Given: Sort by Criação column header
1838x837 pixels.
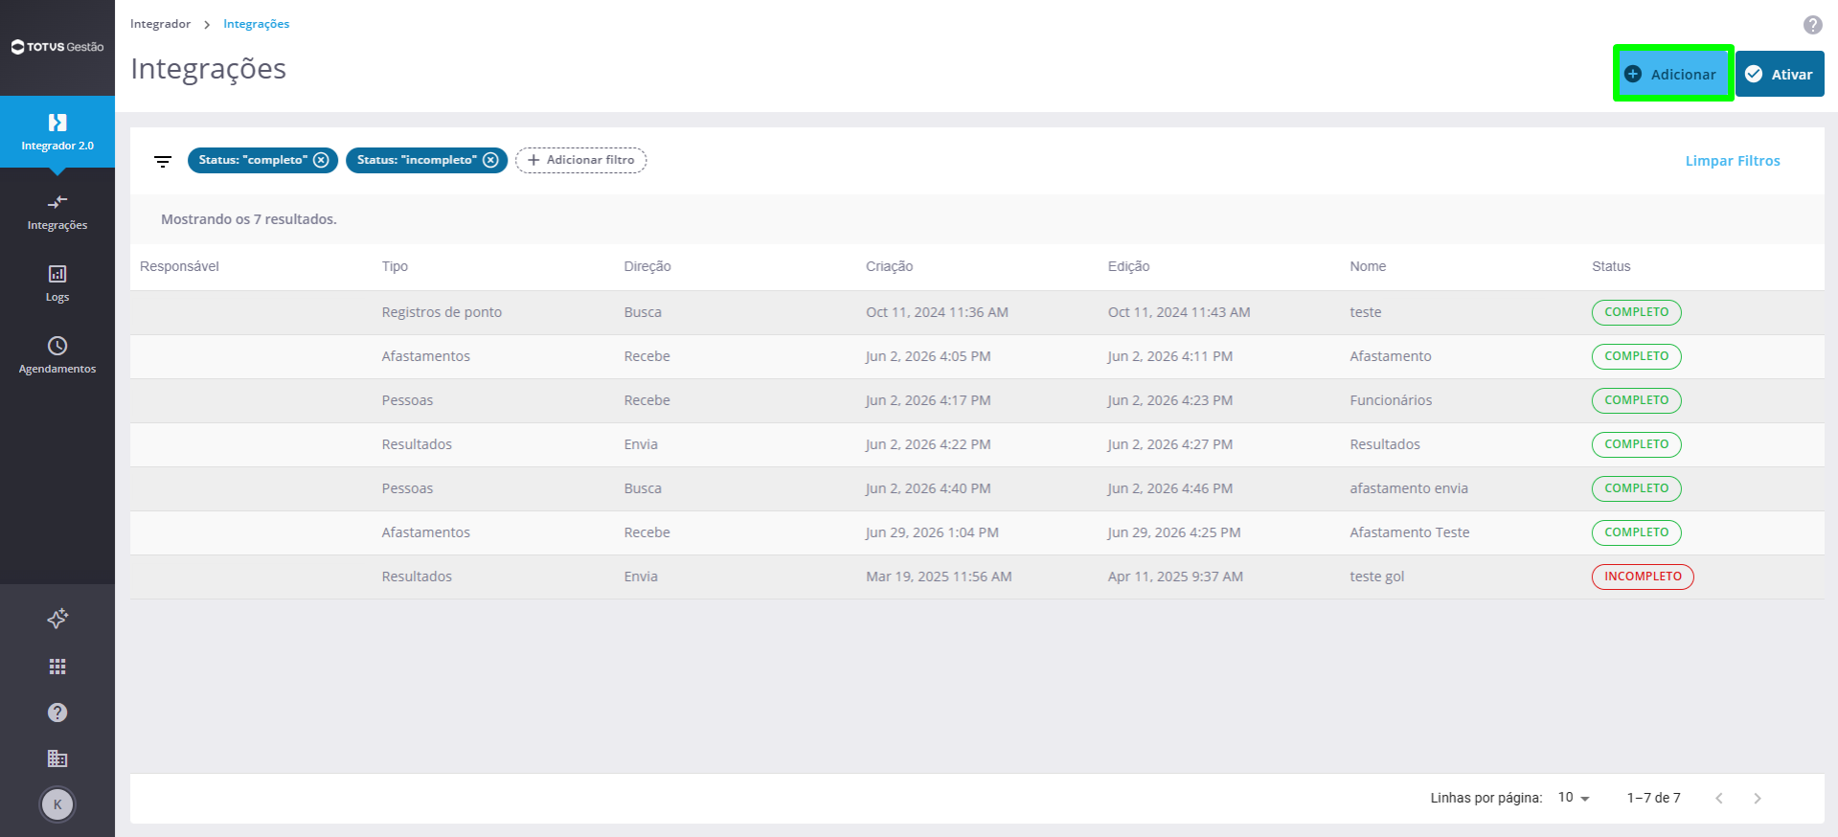Looking at the screenshot, I should click(890, 266).
